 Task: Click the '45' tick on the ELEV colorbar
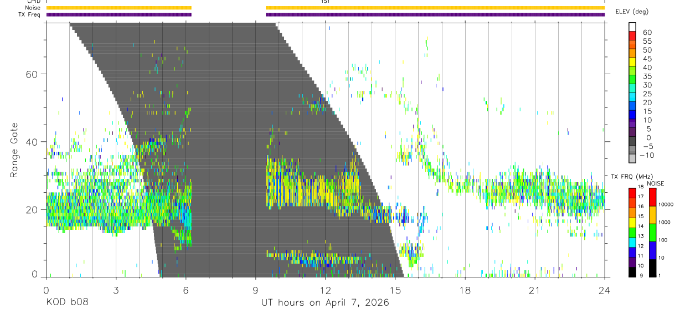(x=647, y=59)
